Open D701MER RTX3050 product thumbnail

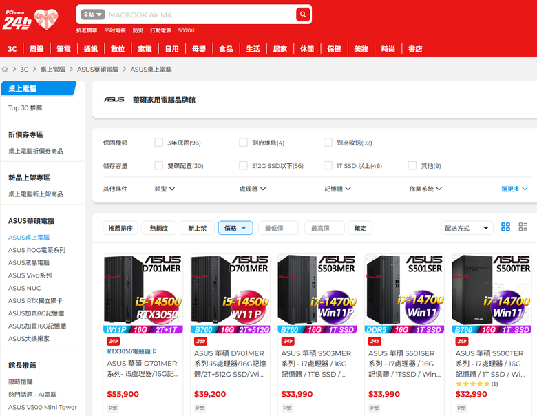pos(143,293)
